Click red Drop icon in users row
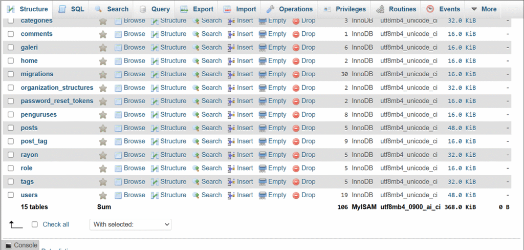 pos(296,195)
